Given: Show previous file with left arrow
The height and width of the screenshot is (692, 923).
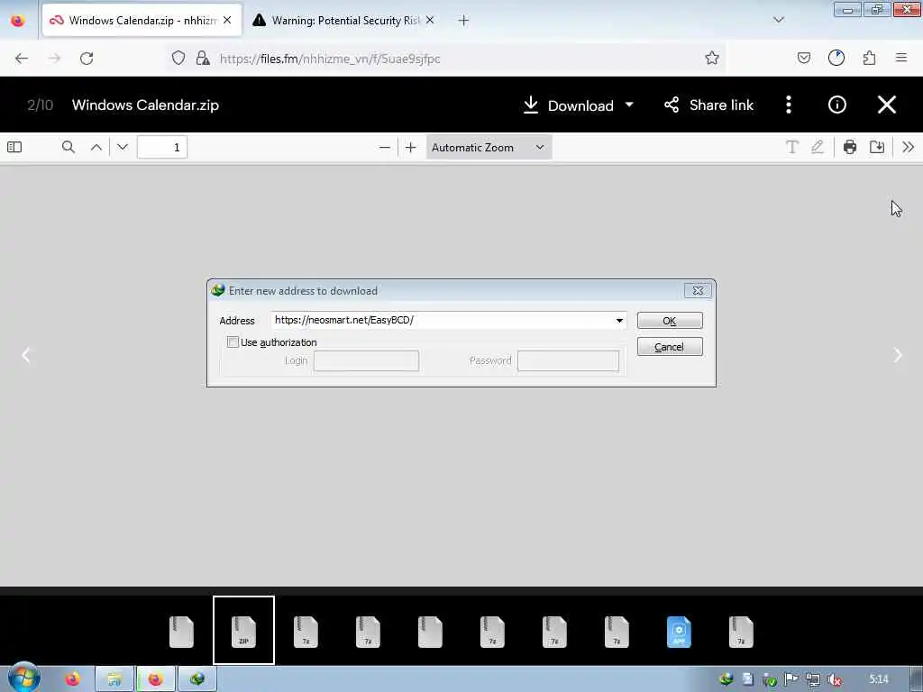Looking at the screenshot, I should (26, 355).
